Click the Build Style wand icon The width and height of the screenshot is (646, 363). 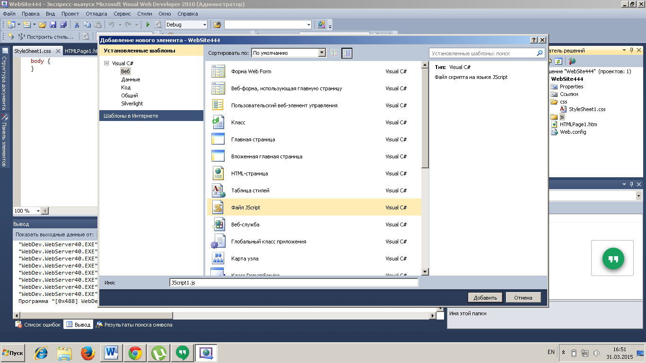(21, 36)
